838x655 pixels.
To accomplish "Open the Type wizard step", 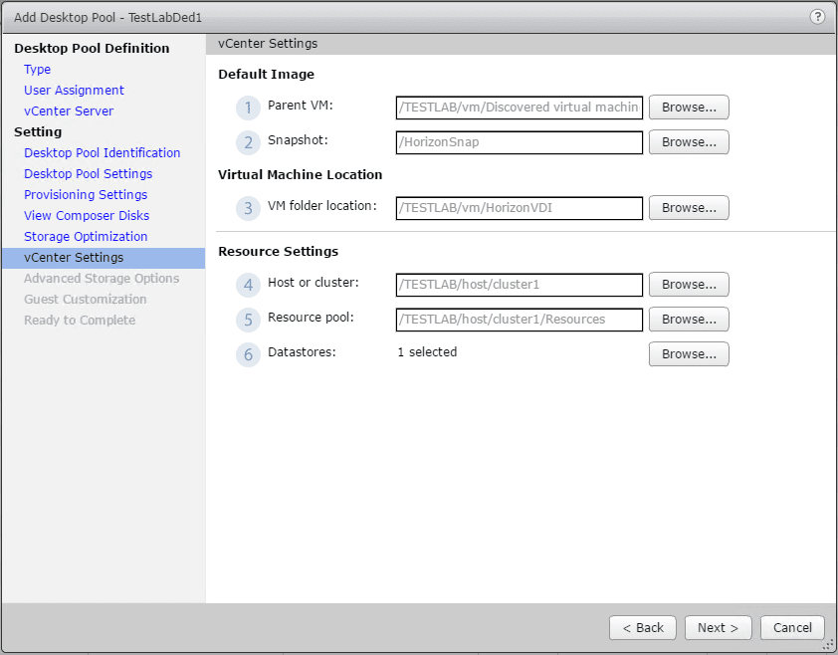I will 38,70.
